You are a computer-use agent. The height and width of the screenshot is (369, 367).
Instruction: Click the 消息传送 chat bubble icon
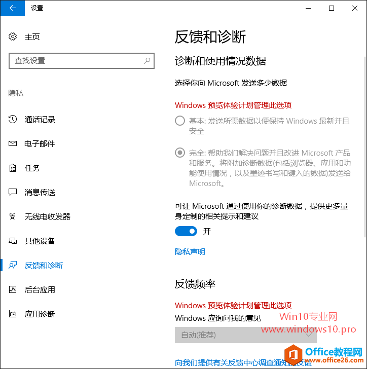(13, 192)
